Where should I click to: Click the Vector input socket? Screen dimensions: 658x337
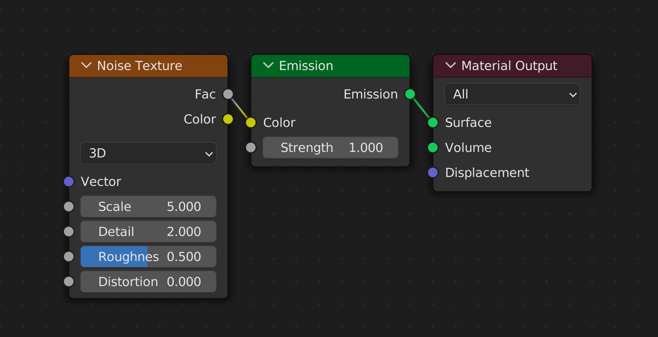69,182
